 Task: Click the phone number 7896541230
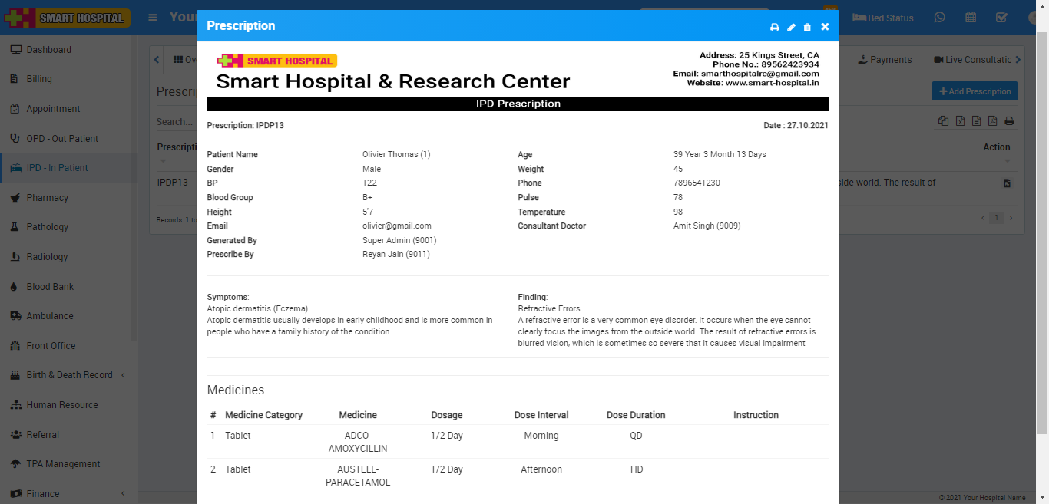click(x=697, y=183)
